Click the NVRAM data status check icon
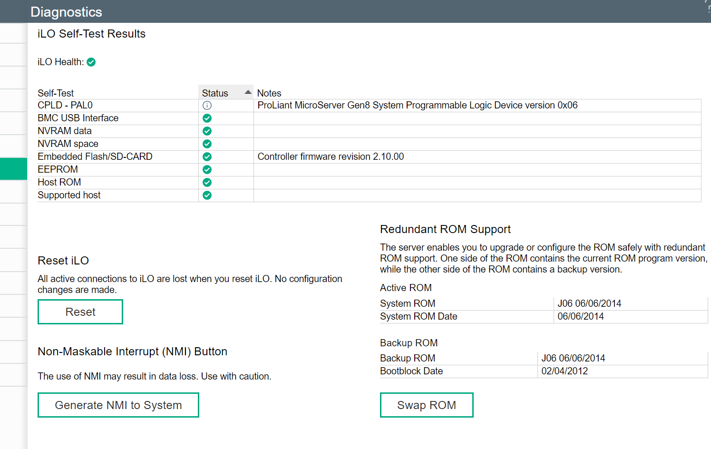Image resolution: width=711 pixels, height=449 pixels. 207,131
